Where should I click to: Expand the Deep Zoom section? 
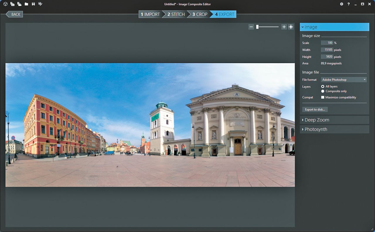334,120
